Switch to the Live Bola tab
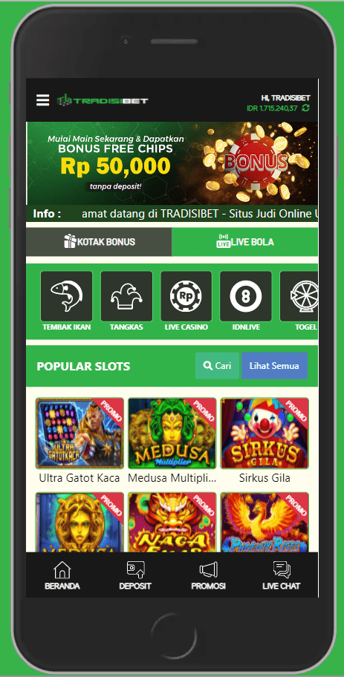The height and width of the screenshot is (677, 344). 245,242
